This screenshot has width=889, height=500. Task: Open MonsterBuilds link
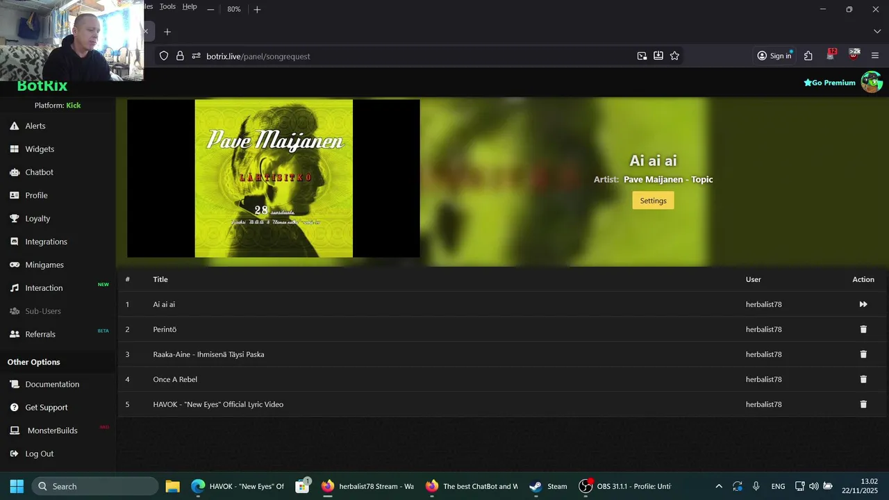(x=52, y=431)
